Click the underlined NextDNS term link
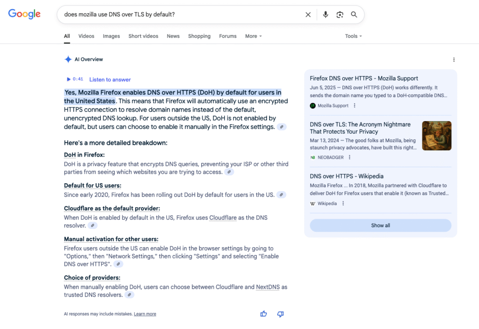 point(268,287)
